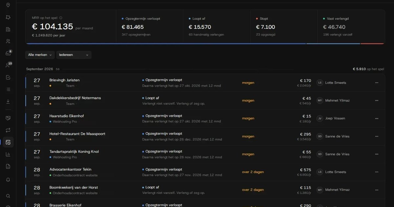This screenshot has height=207, width=394.
Task: Open the renewals calendar-clock sidebar icon
Action: pos(8,142)
